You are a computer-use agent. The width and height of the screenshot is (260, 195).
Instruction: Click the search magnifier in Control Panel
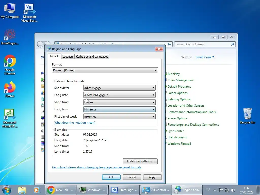[x=232, y=44]
